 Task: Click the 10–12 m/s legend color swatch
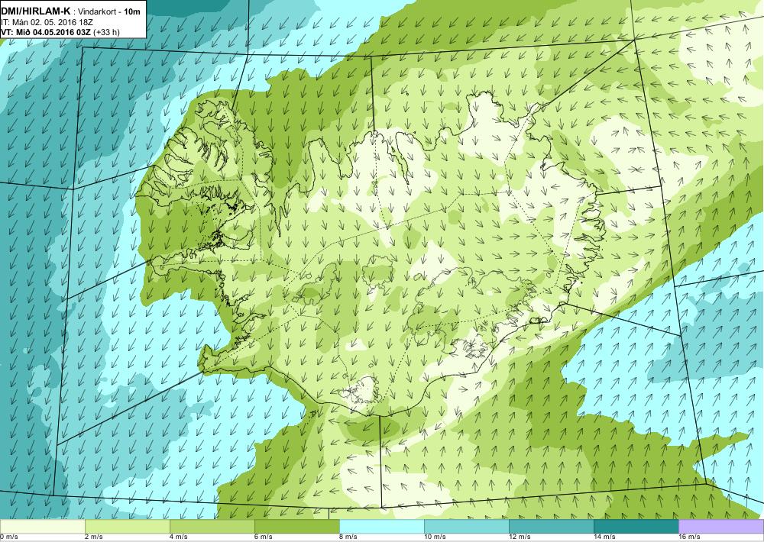(x=466, y=527)
